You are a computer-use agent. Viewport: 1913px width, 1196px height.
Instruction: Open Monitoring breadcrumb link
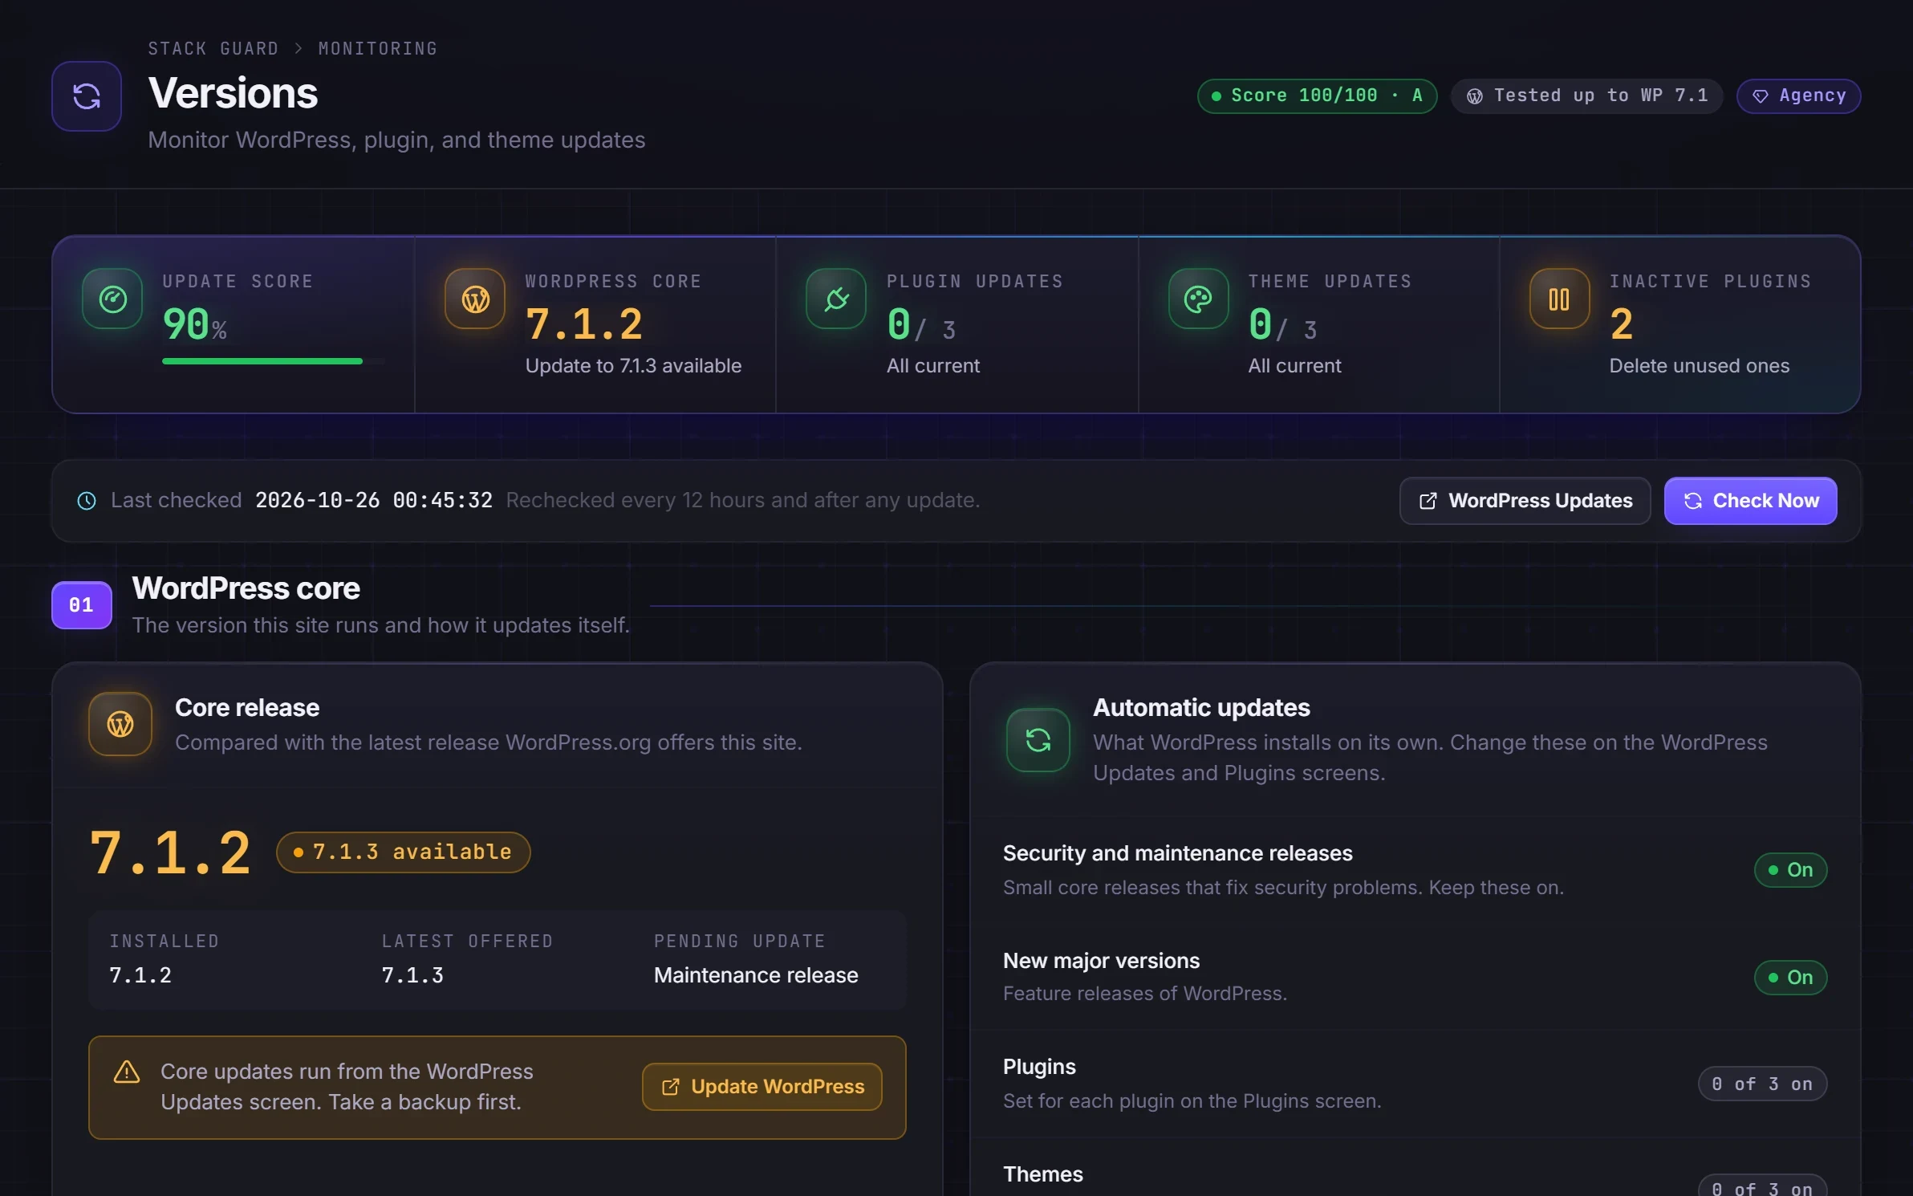pyautogui.click(x=378, y=49)
